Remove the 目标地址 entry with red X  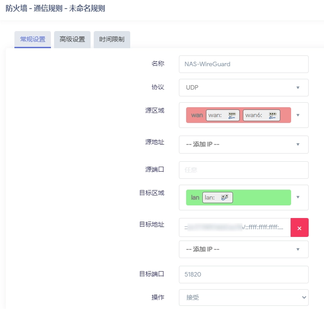(299, 227)
